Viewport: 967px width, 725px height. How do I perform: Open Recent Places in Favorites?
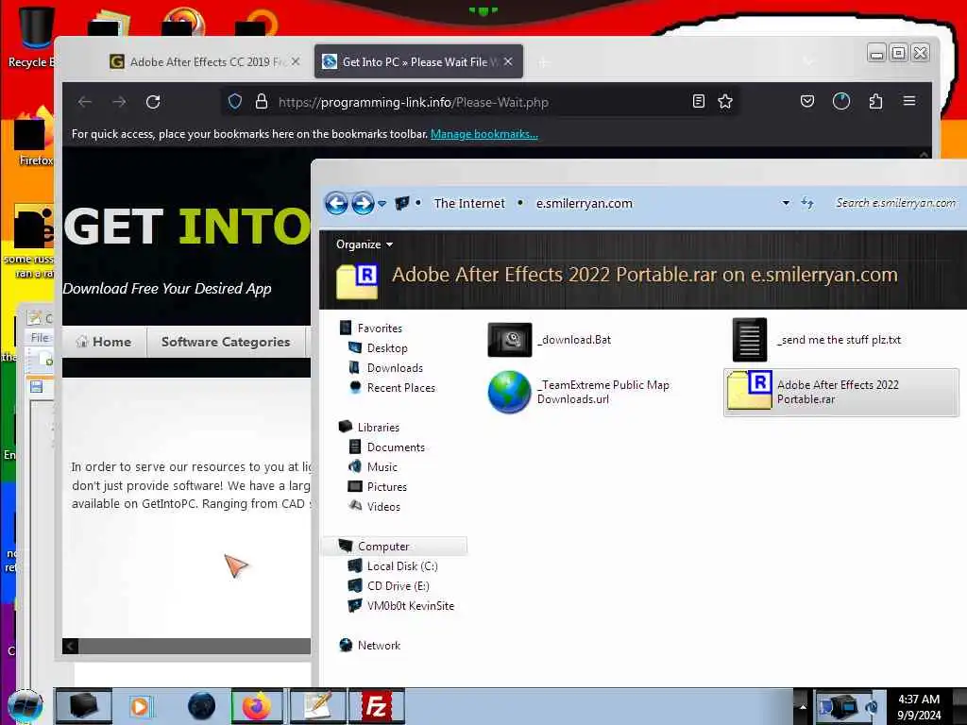point(392,388)
